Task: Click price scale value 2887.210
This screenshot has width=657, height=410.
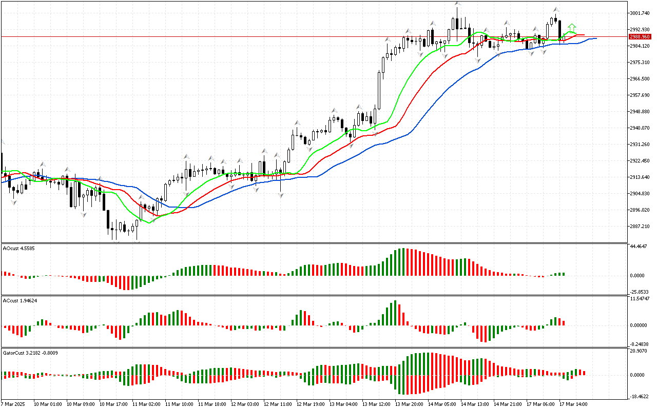Action: point(641,226)
